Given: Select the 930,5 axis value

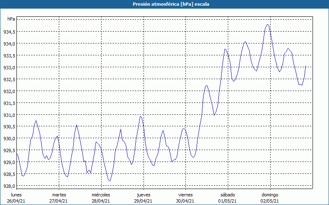Looking at the screenshot, I should click(x=9, y=127).
